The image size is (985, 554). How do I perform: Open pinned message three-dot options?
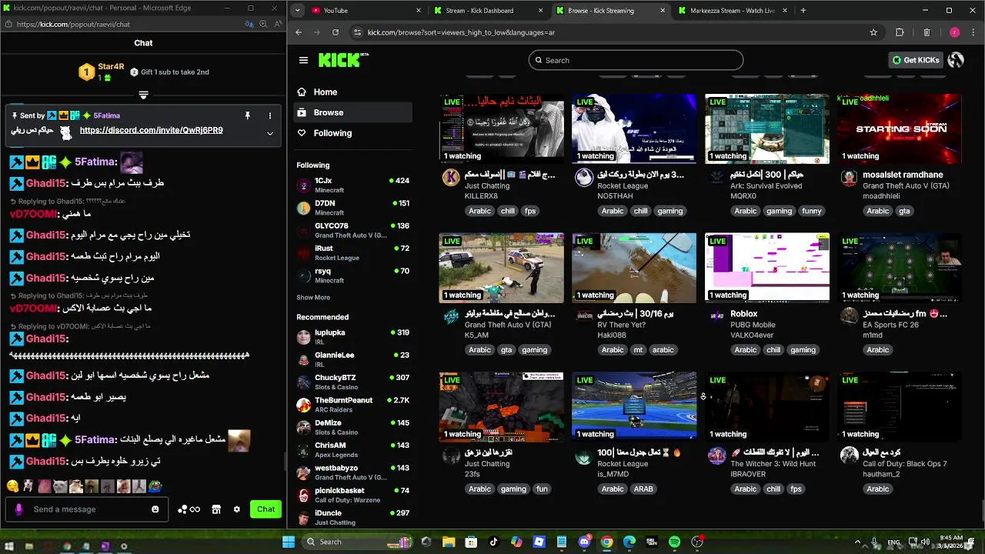click(x=270, y=115)
